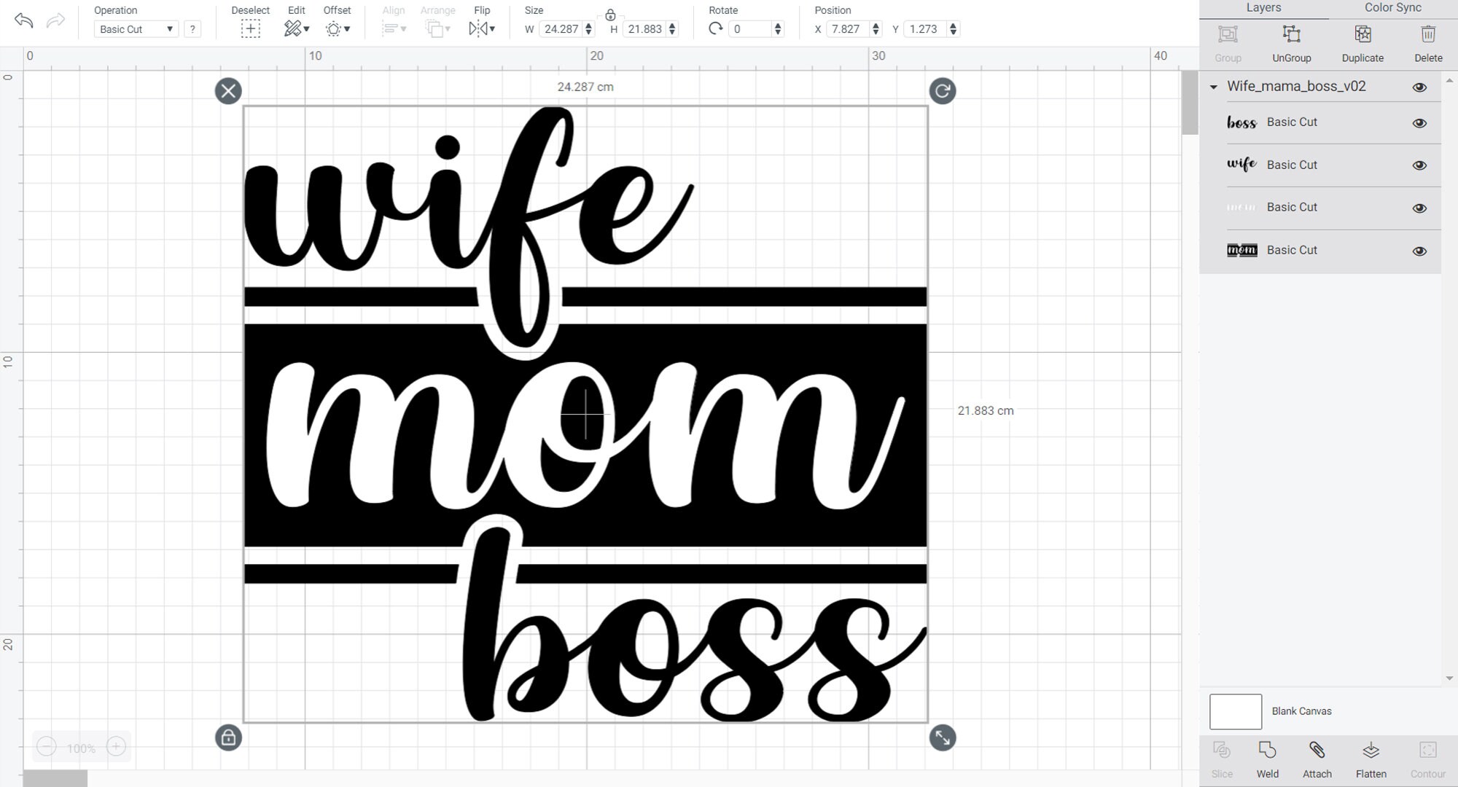Image resolution: width=1458 pixels, height=787 pixels.
Task: Click the canvas vertical scrollbar
Action: (1189, 103)
